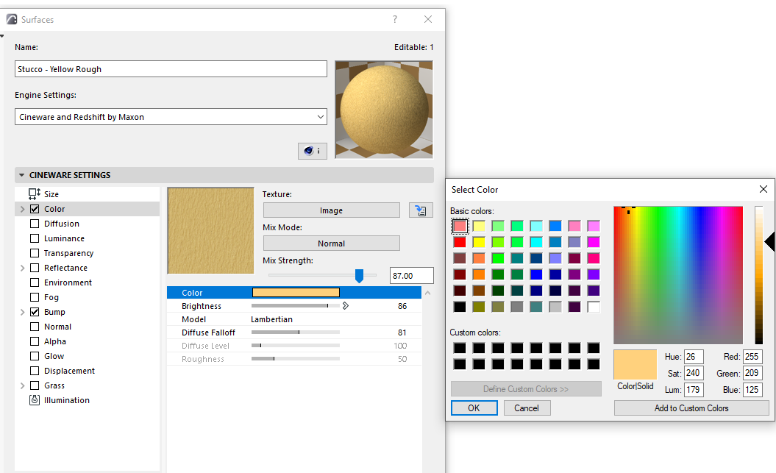Viewport: 776px width, 473px height.
Task: Pick the red swatch in Basic colors
Action: click(x=460, y=241)
